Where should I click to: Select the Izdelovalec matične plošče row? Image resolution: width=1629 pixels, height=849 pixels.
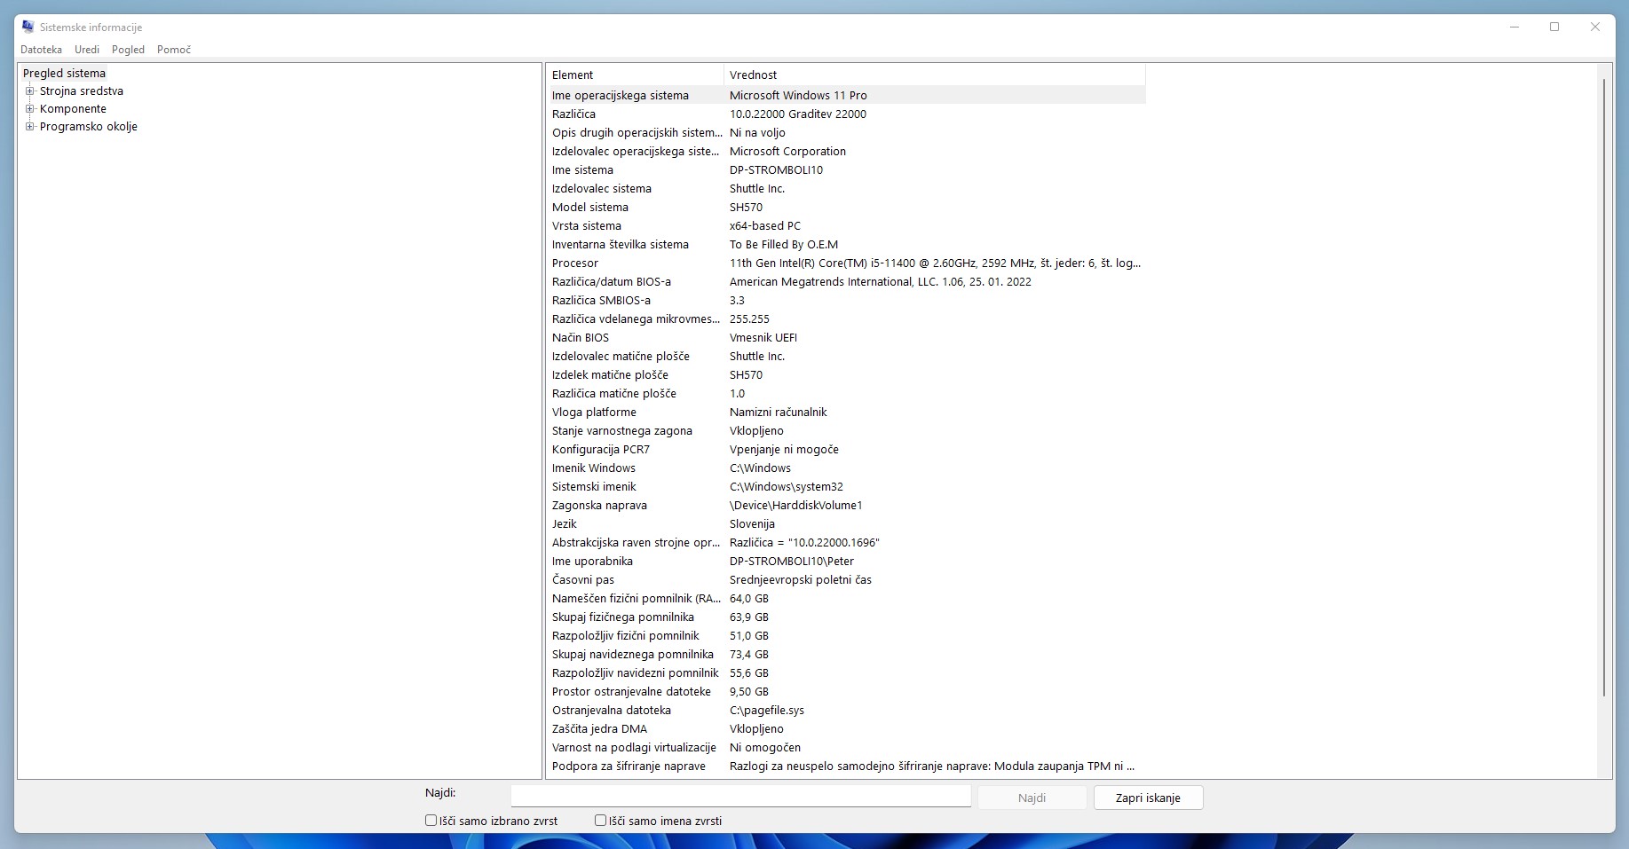pos(846,356)
